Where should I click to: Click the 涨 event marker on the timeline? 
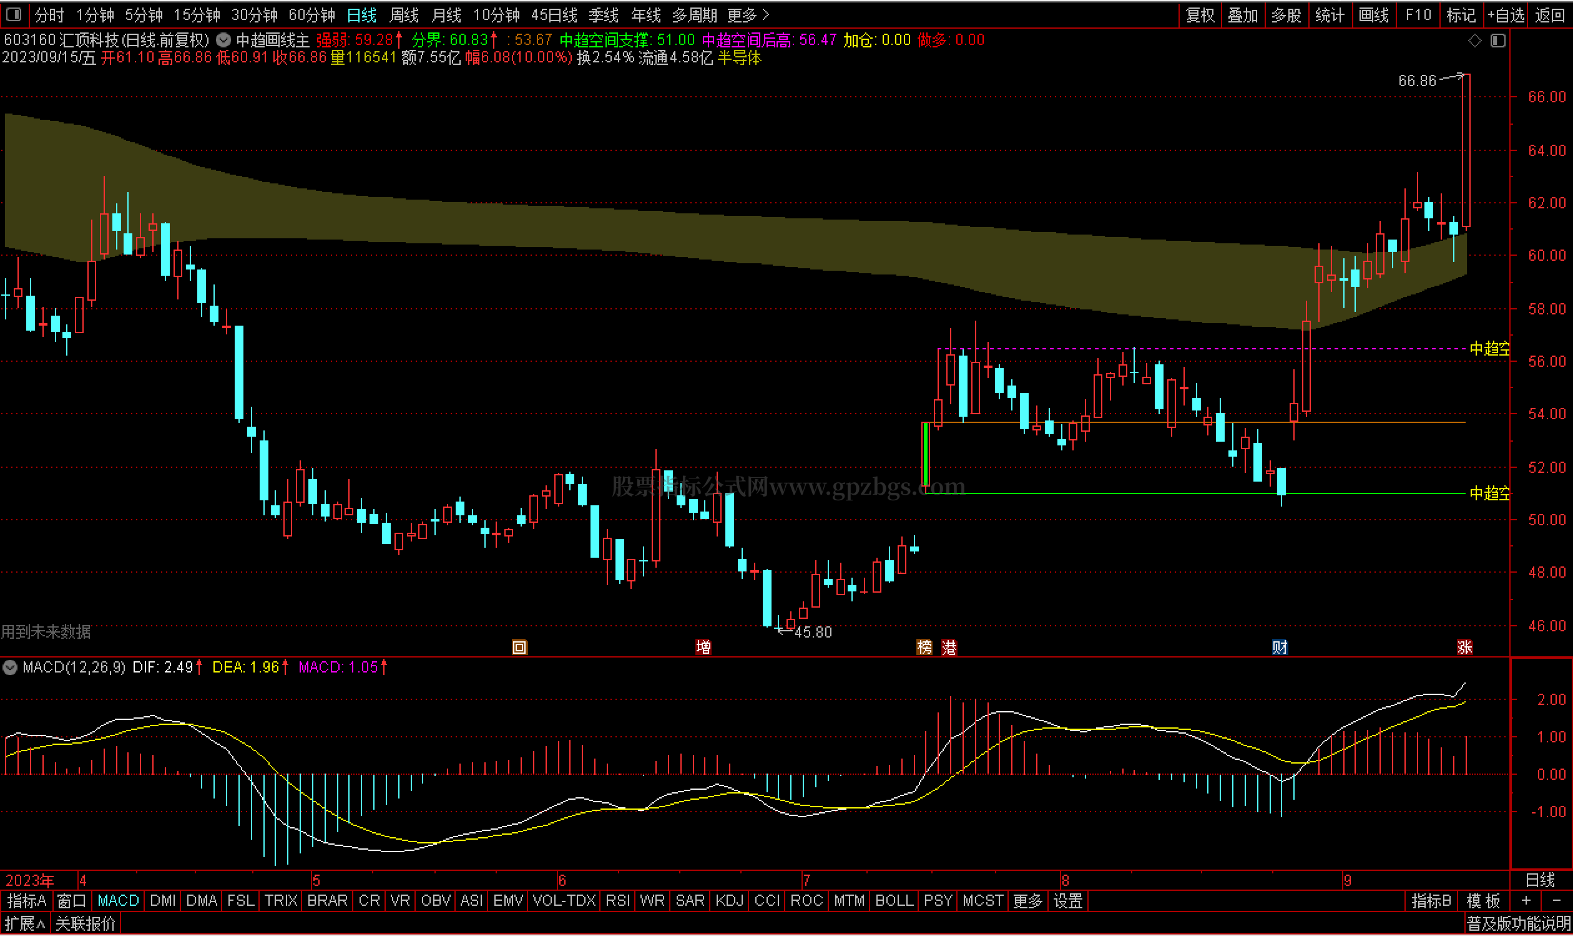point(1465,647)
